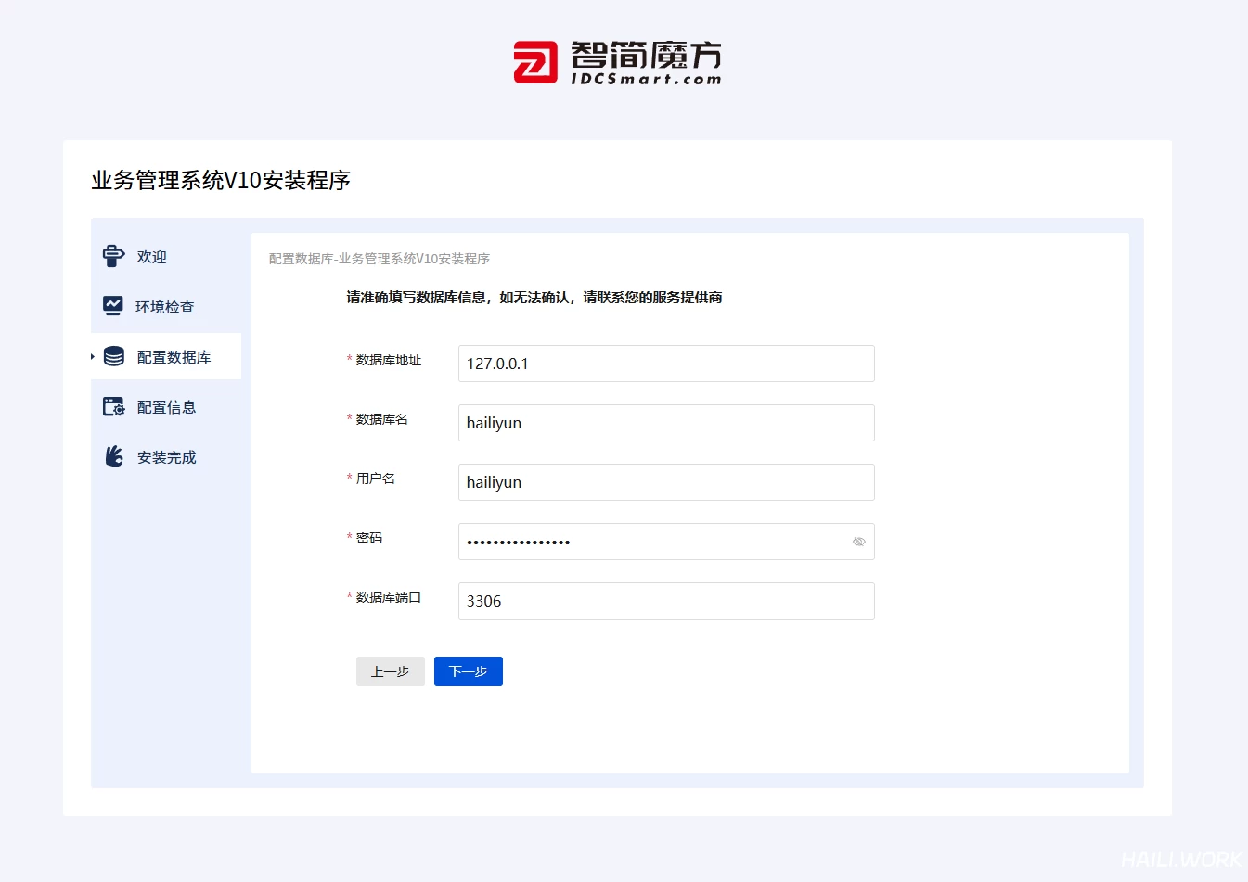The image size is (1248, 882).
Task: Click the red IDCSmart logo icon
Action: tap(535, 62)
